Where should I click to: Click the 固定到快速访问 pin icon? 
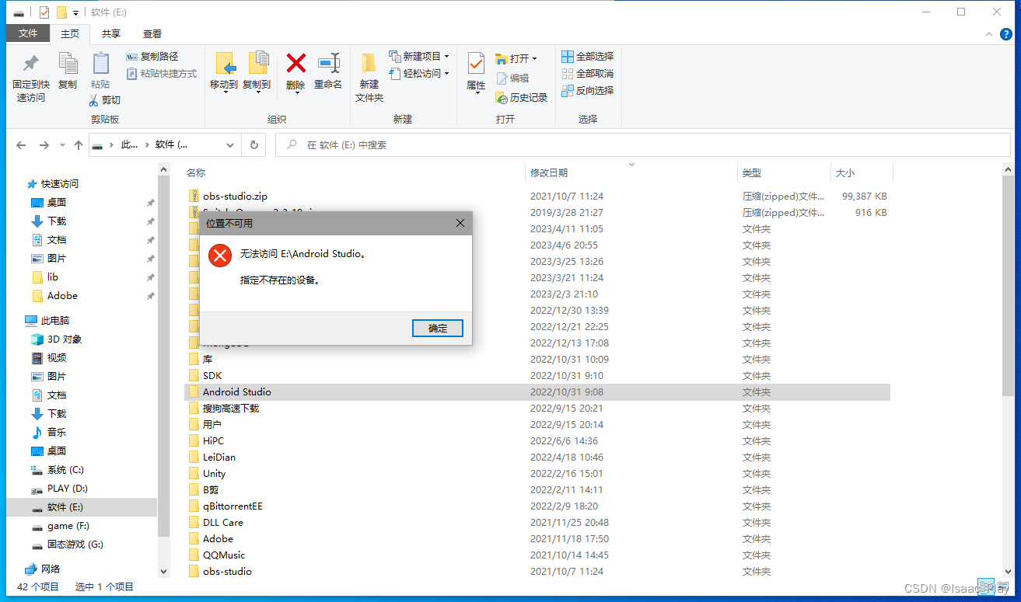pos(31,64)
